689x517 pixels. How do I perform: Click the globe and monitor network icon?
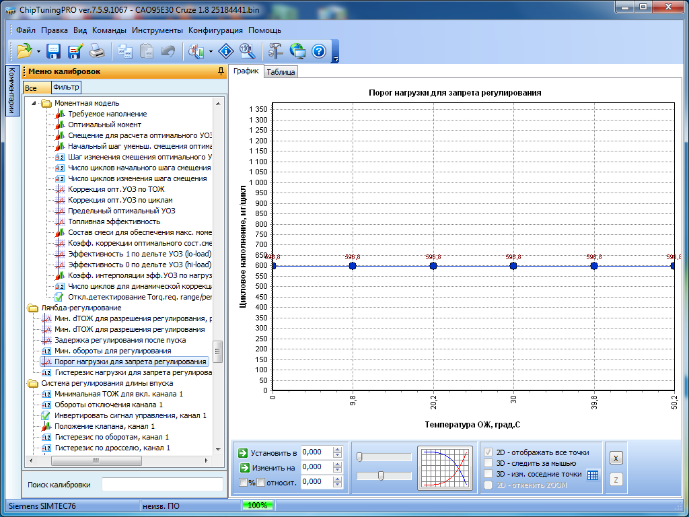pyautogui.click(x=297, y=51)
